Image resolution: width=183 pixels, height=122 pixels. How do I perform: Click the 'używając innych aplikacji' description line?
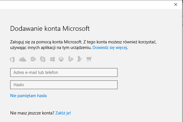click(x=50, y=48)
